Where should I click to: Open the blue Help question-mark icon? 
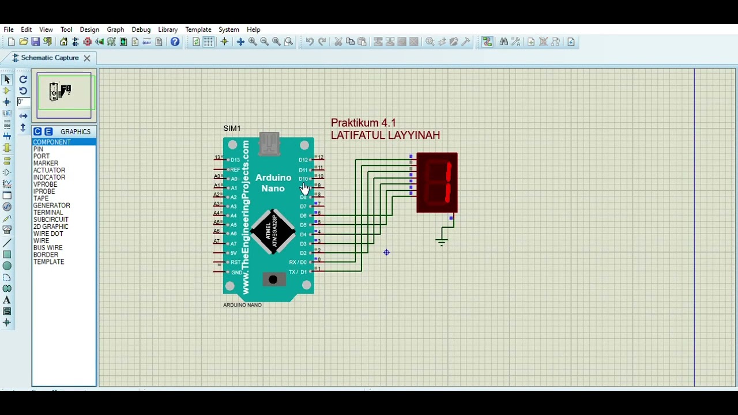(175, 41)
